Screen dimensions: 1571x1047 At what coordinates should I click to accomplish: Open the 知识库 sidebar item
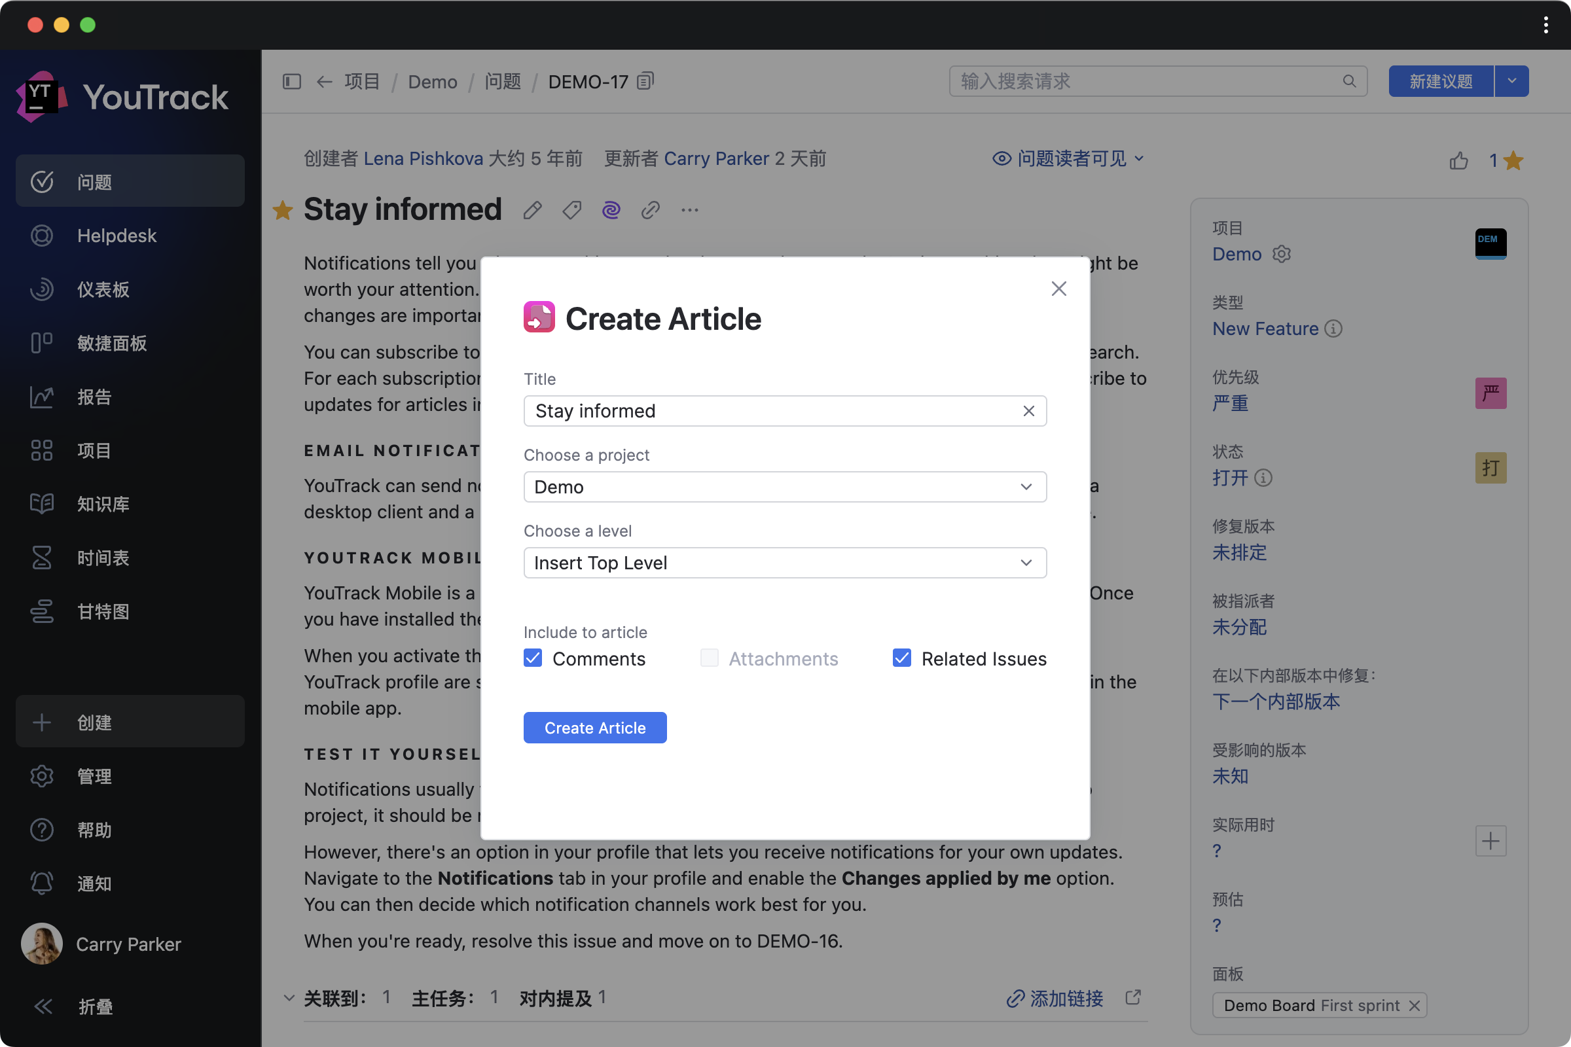click(x=103, y=504)
